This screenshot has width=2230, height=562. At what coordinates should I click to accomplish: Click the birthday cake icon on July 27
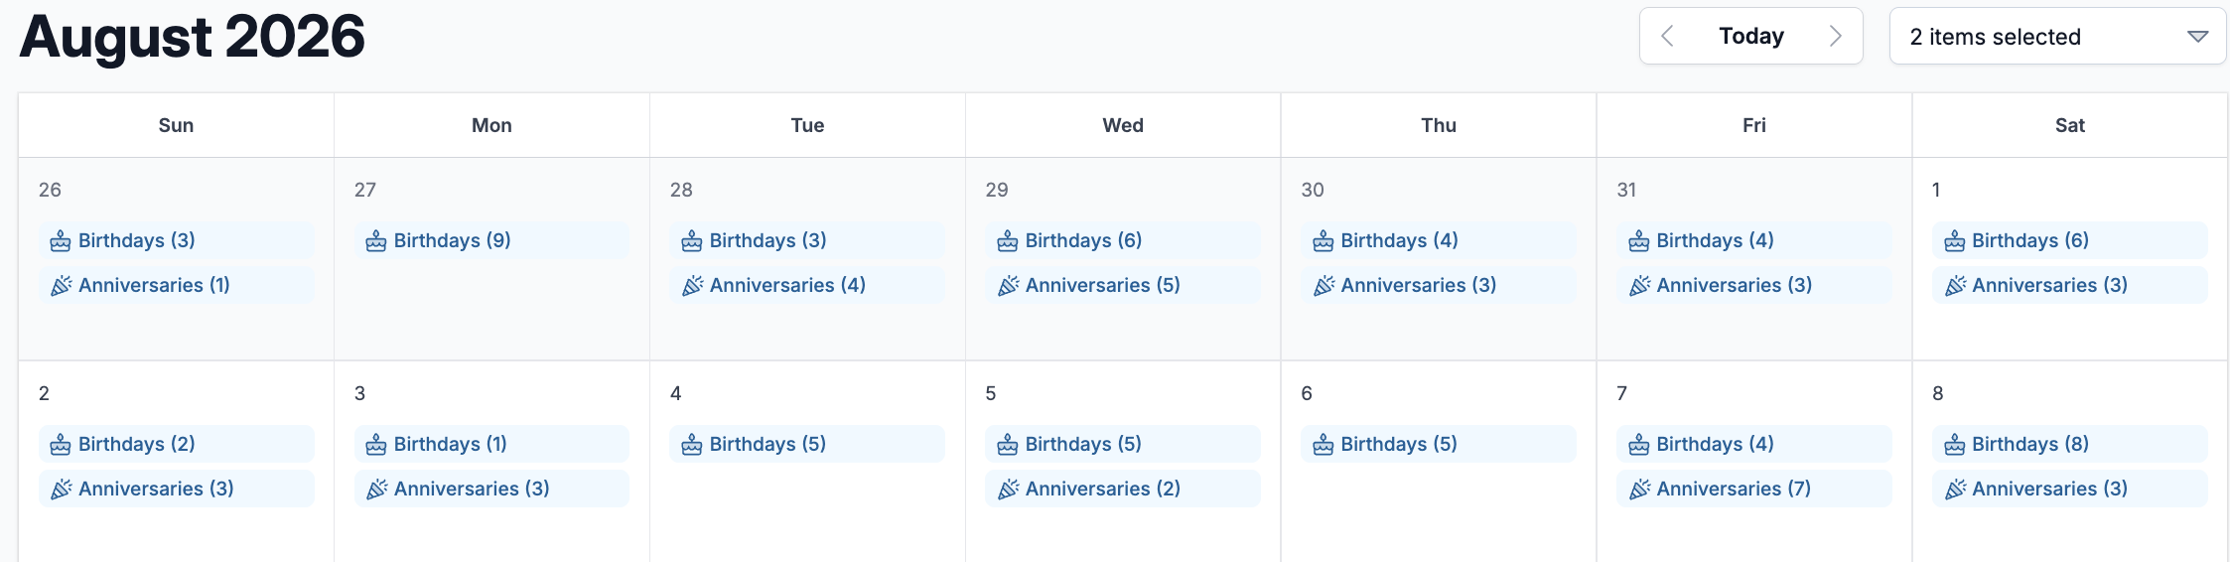click(376, 241)
